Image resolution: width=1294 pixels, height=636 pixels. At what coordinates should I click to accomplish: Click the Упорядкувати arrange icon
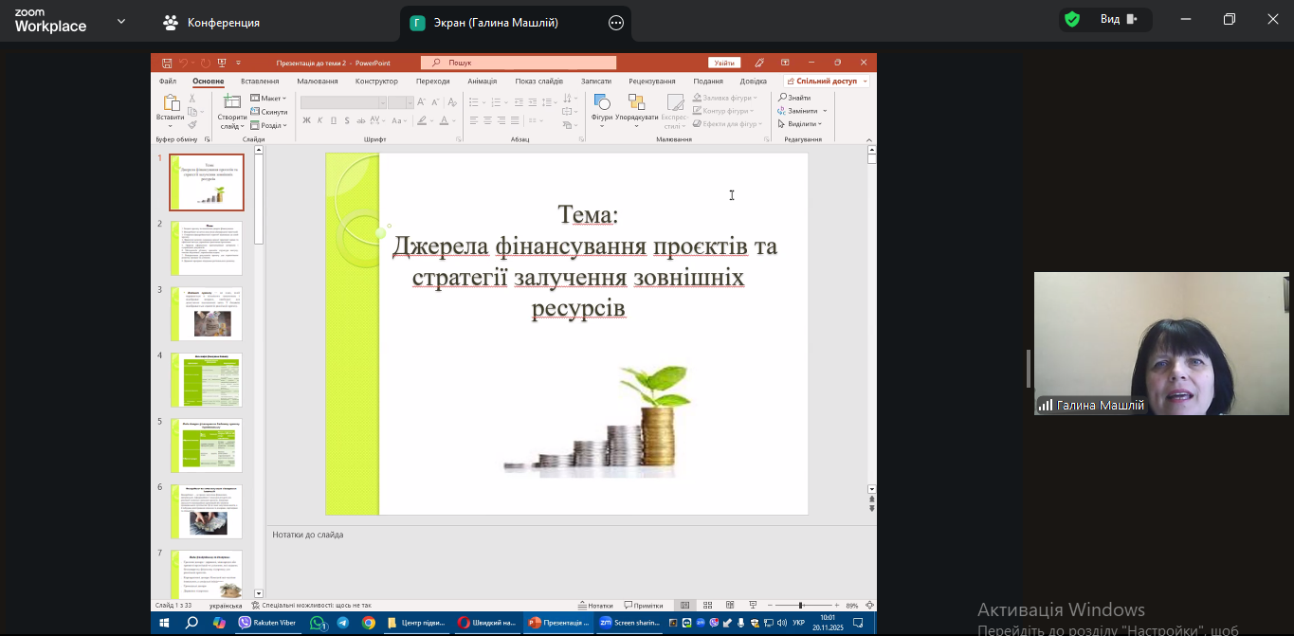636,102
